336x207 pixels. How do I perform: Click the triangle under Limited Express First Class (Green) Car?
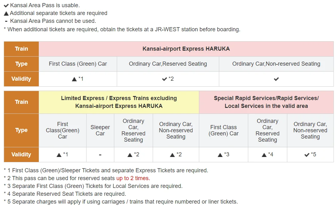(59, 155)
